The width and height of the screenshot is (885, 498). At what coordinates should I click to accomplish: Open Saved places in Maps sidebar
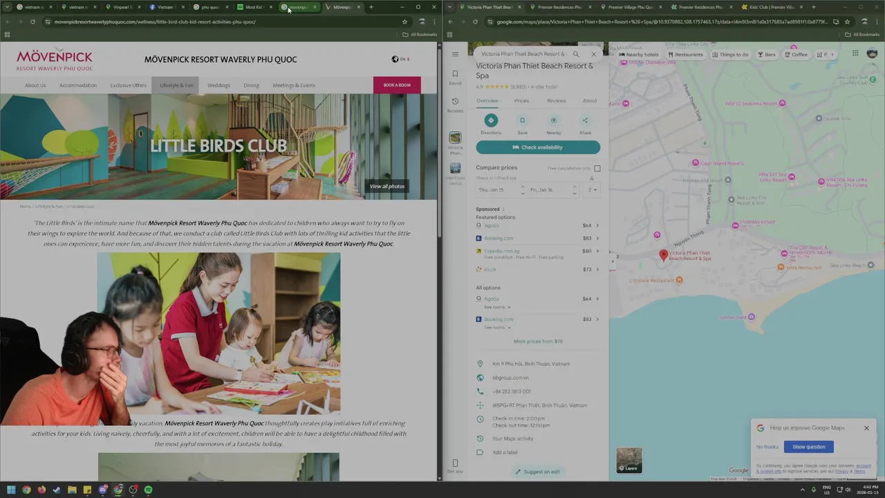coord(455,77)
